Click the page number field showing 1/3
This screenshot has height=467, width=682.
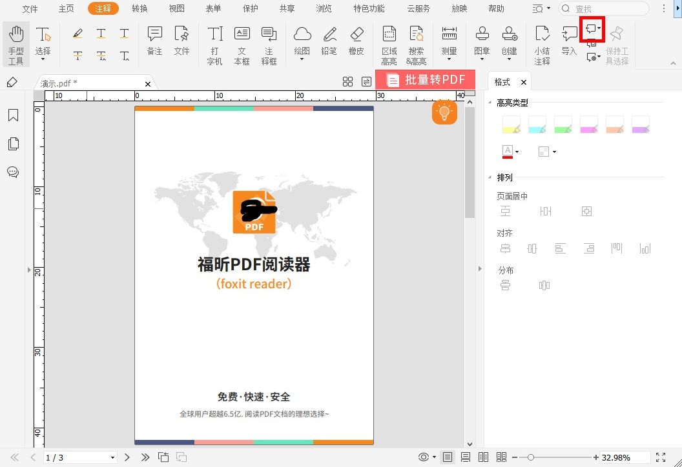tap(77, 457)
